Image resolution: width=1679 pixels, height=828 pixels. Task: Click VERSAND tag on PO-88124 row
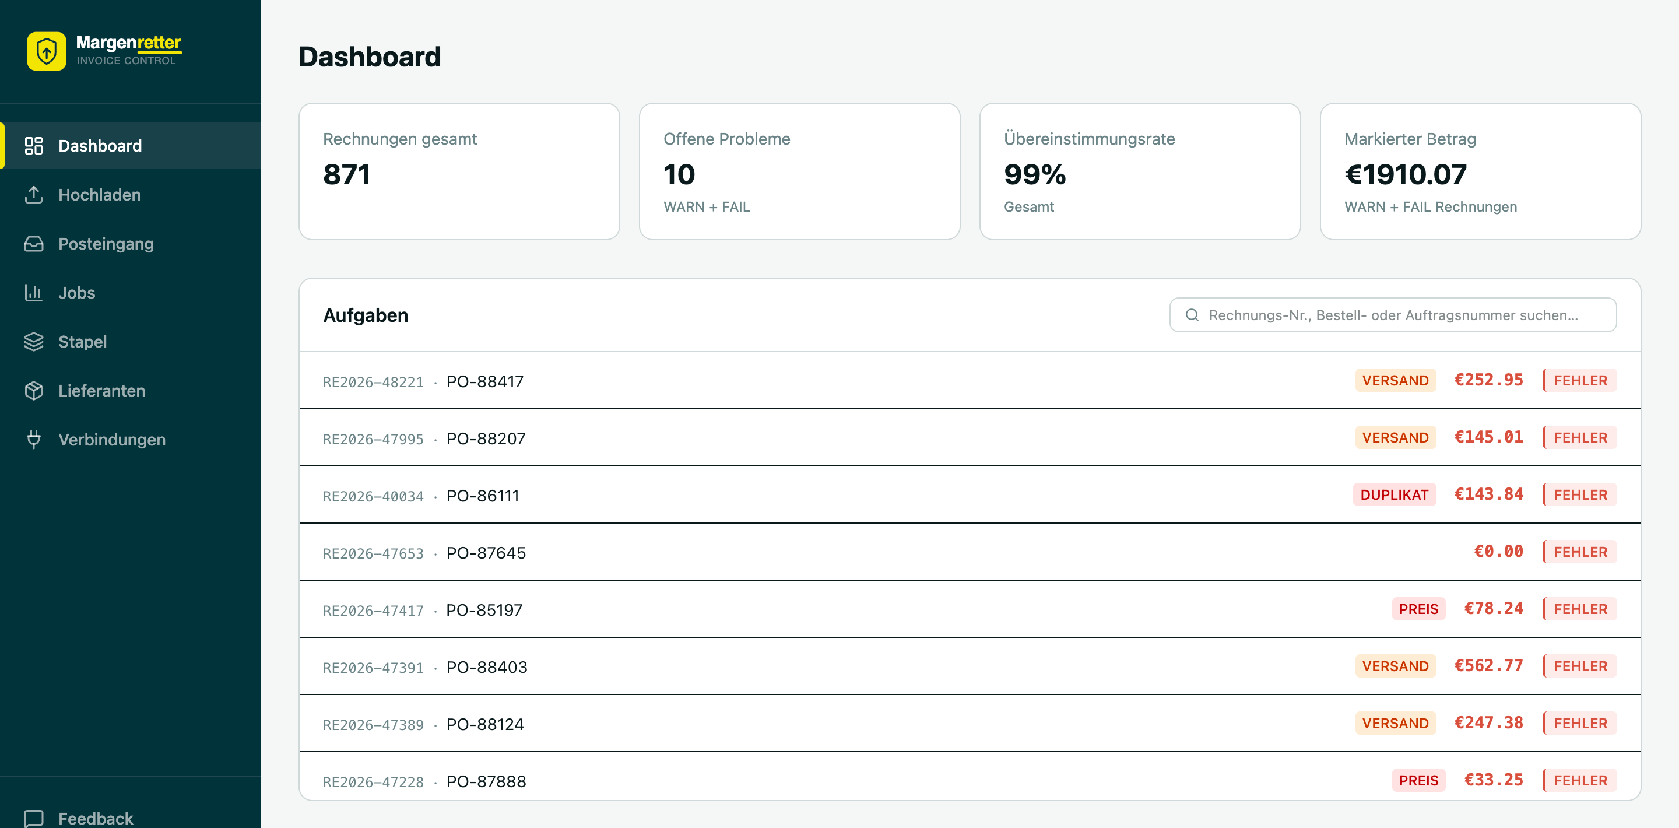(1395, 723)
